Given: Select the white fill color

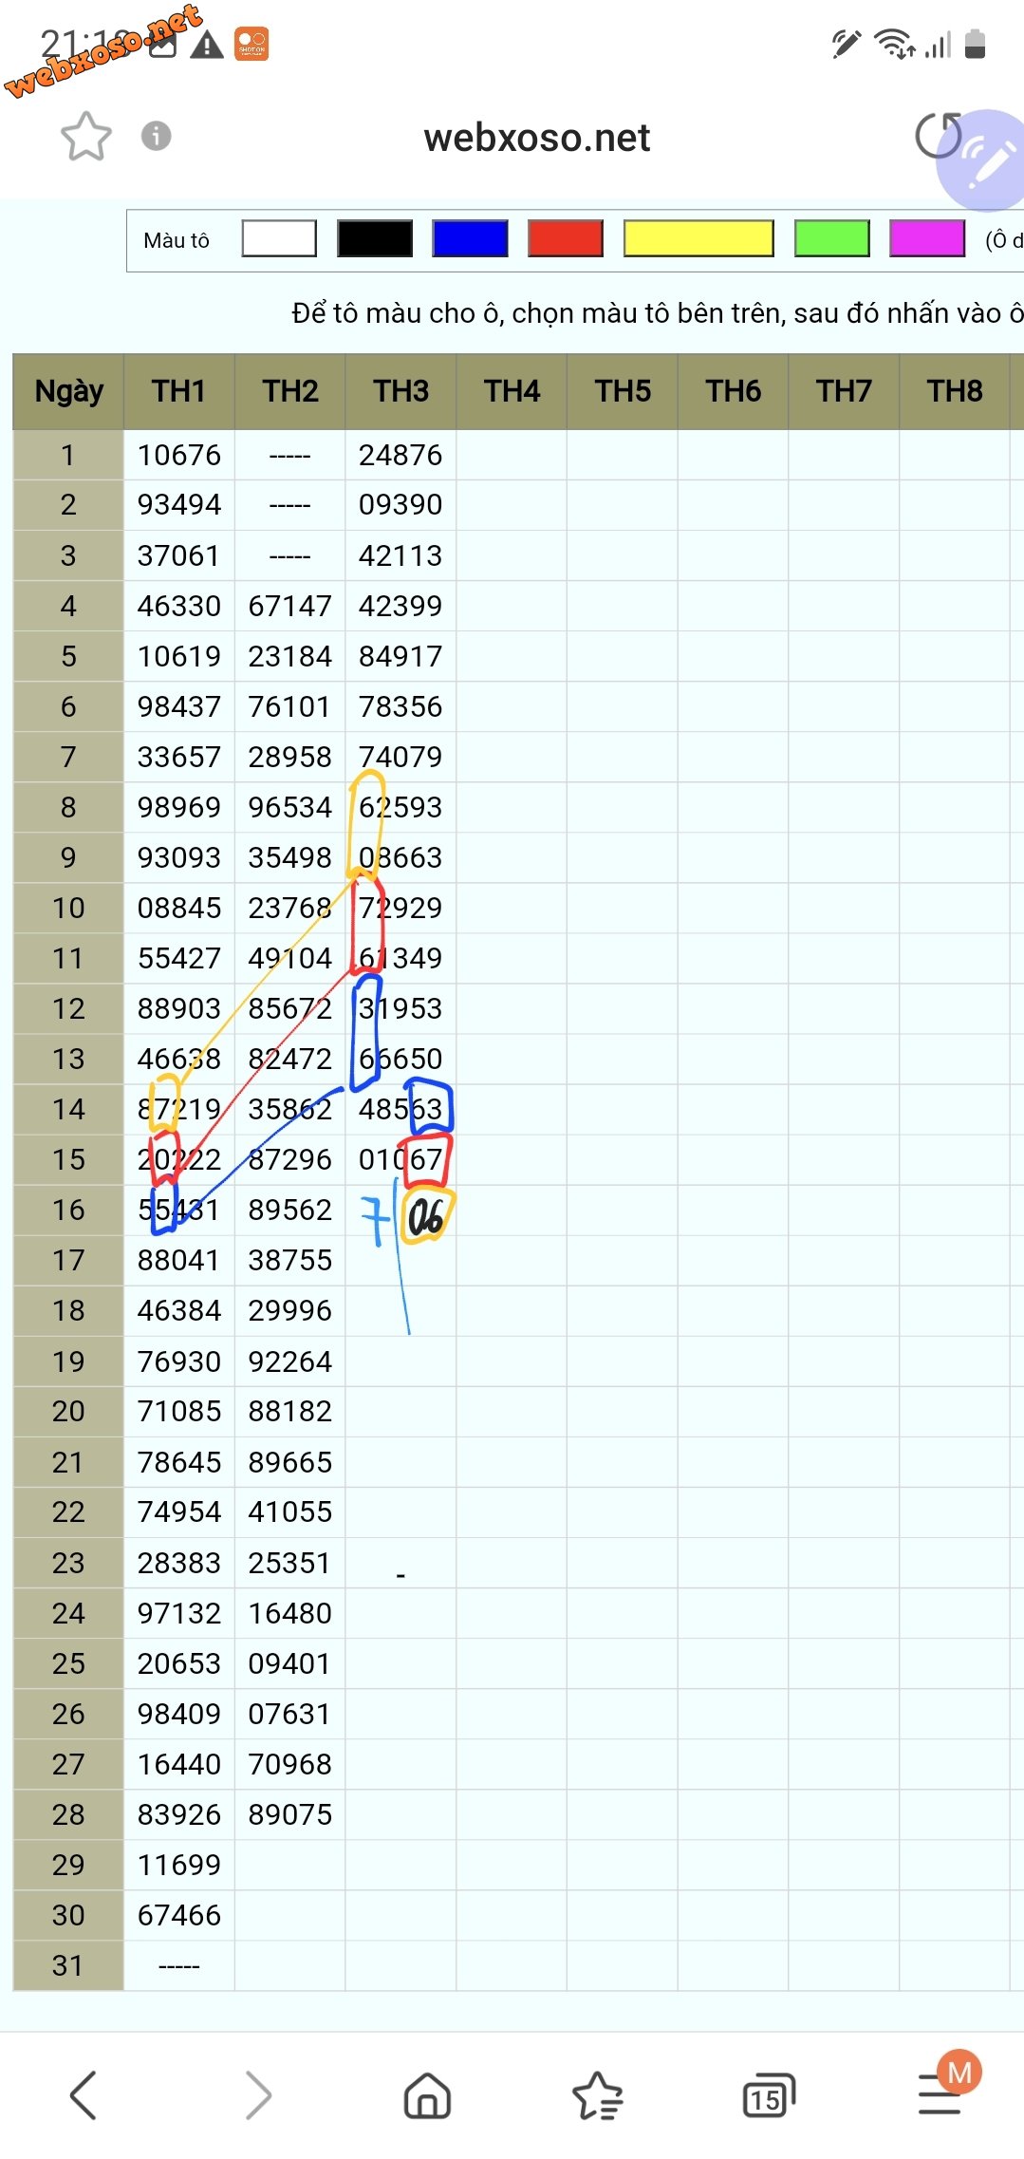Looking at the screenshot, I should point(279,238).
